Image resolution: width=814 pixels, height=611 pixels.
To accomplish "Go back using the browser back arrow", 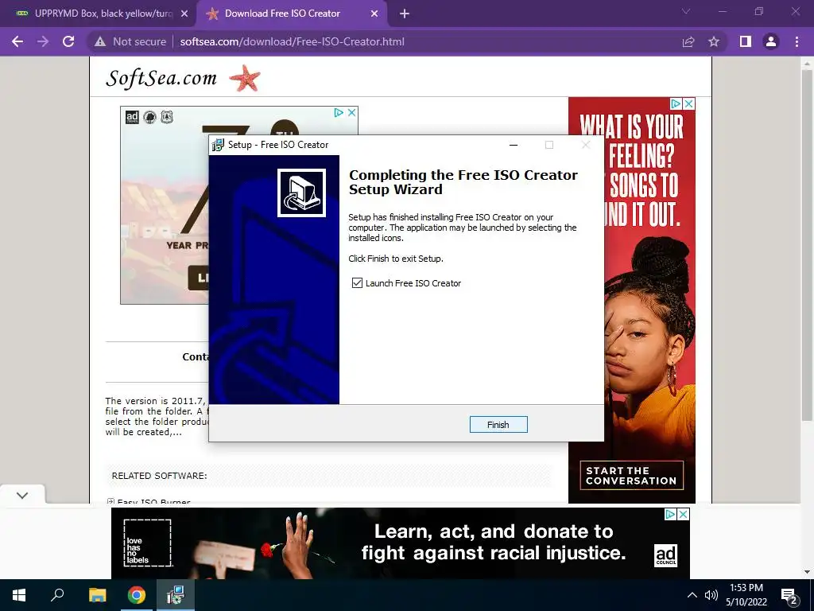I will [17, 41].
